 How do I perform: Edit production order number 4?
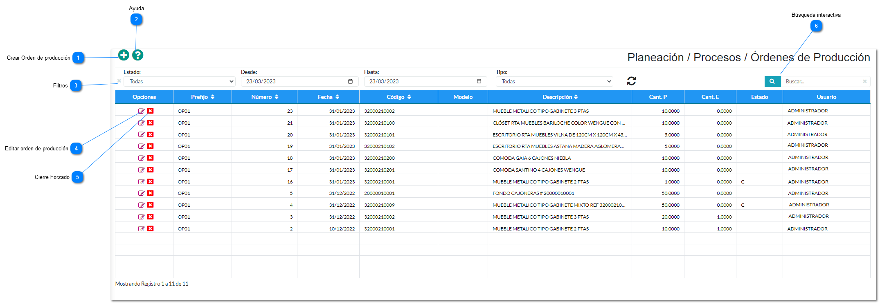click(x=141, y=205)
